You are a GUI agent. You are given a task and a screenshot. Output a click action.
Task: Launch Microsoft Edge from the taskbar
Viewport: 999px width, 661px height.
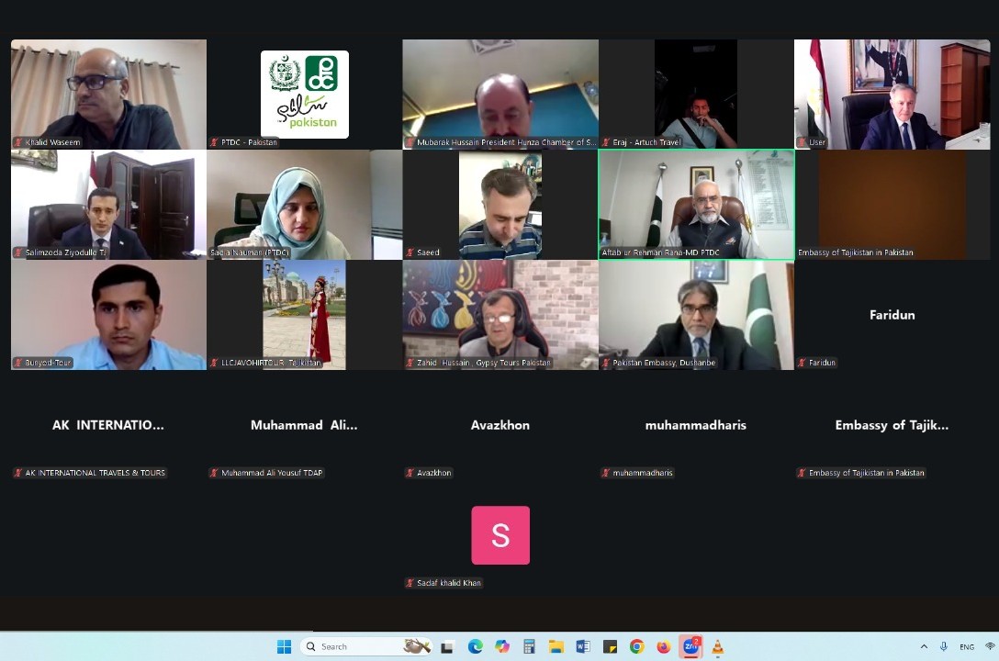(475, 646)
